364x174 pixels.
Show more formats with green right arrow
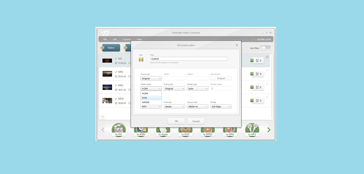269,130
